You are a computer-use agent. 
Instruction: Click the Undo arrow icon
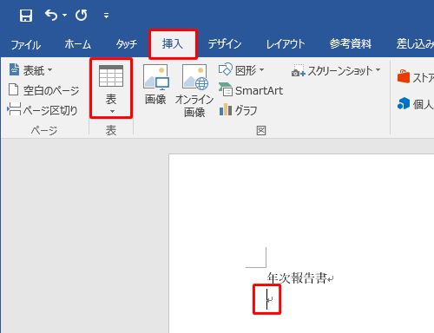[51, 15]
